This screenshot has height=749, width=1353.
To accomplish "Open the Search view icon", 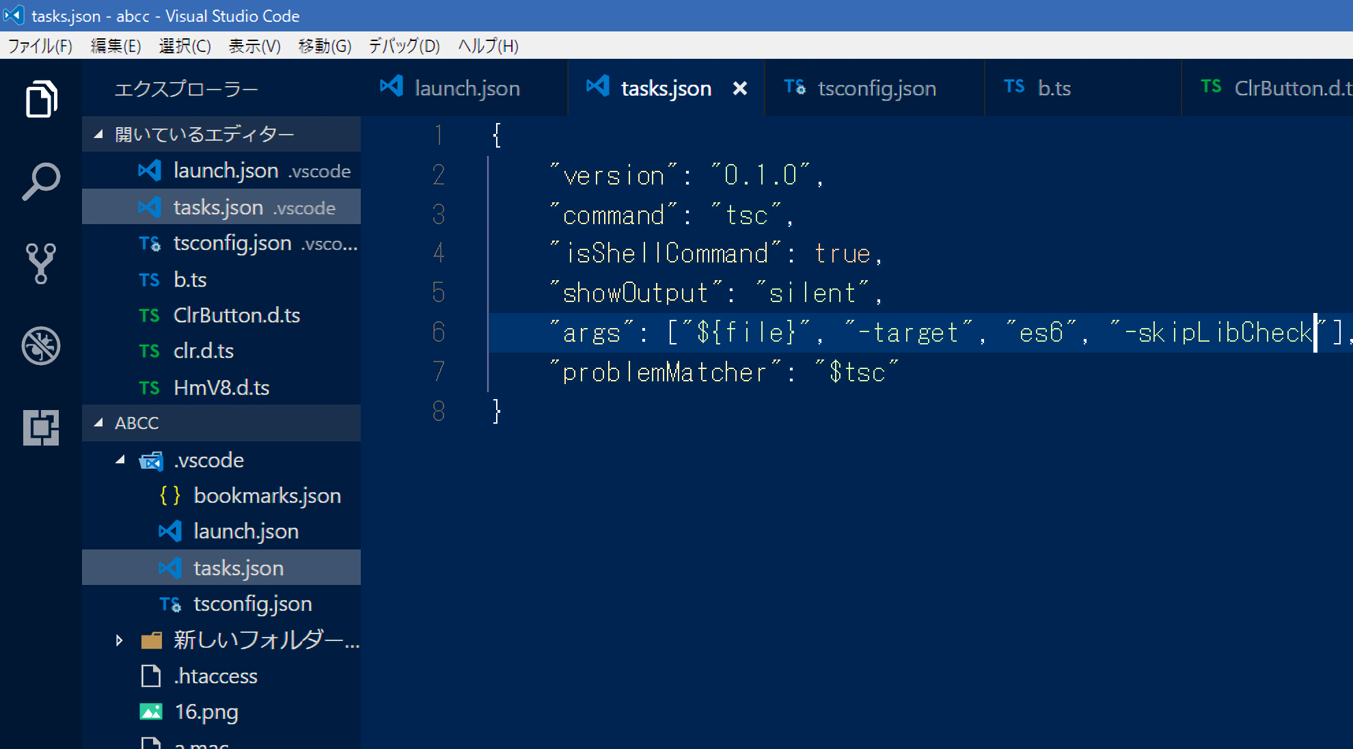I will (x=41, y=182).
